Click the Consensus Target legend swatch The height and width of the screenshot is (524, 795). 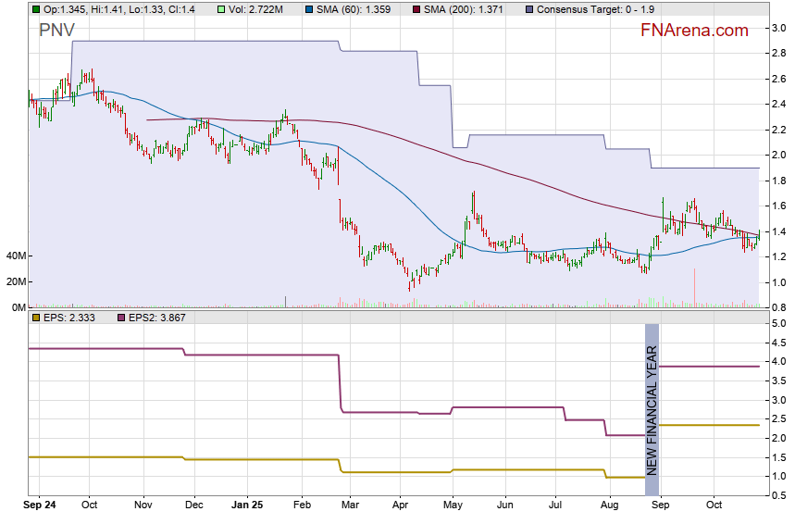pos(528,9)
